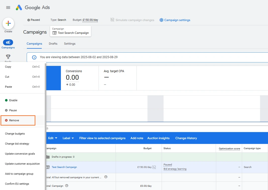Click Simulate campaign changes icon
The width and height of the screenshot is (268, 190).
pyautogui.click(x=112, y=20)
